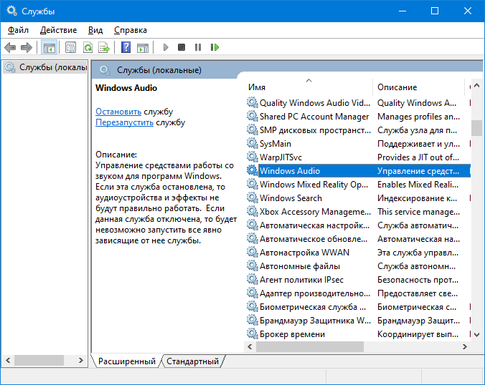Select Xbox Accessory Management service
The height and width of the screenshot is (385, 485).
(x=358, y=212)
